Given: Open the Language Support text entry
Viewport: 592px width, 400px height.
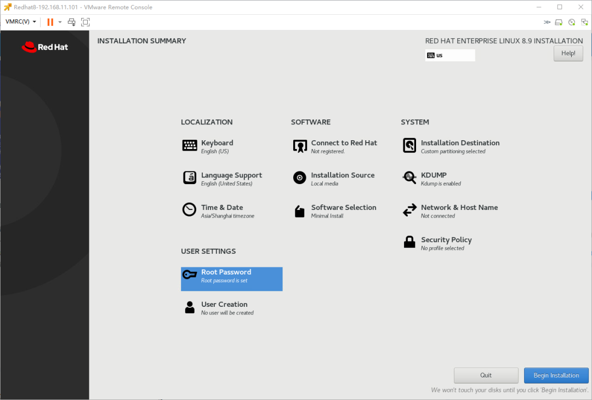Looking at the screenshot, I should click(x=231, y=179).
